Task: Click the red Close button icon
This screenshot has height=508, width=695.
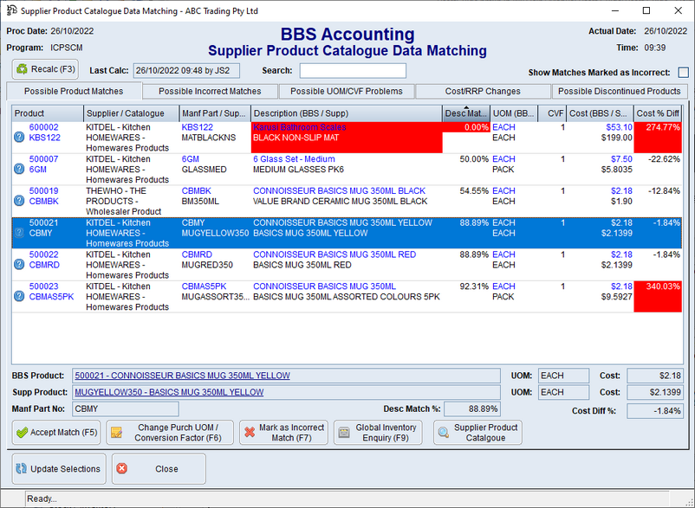Action: (x=121, y=469)
